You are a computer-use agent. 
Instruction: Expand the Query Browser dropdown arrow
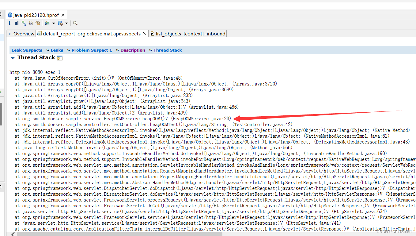(66, 23)
